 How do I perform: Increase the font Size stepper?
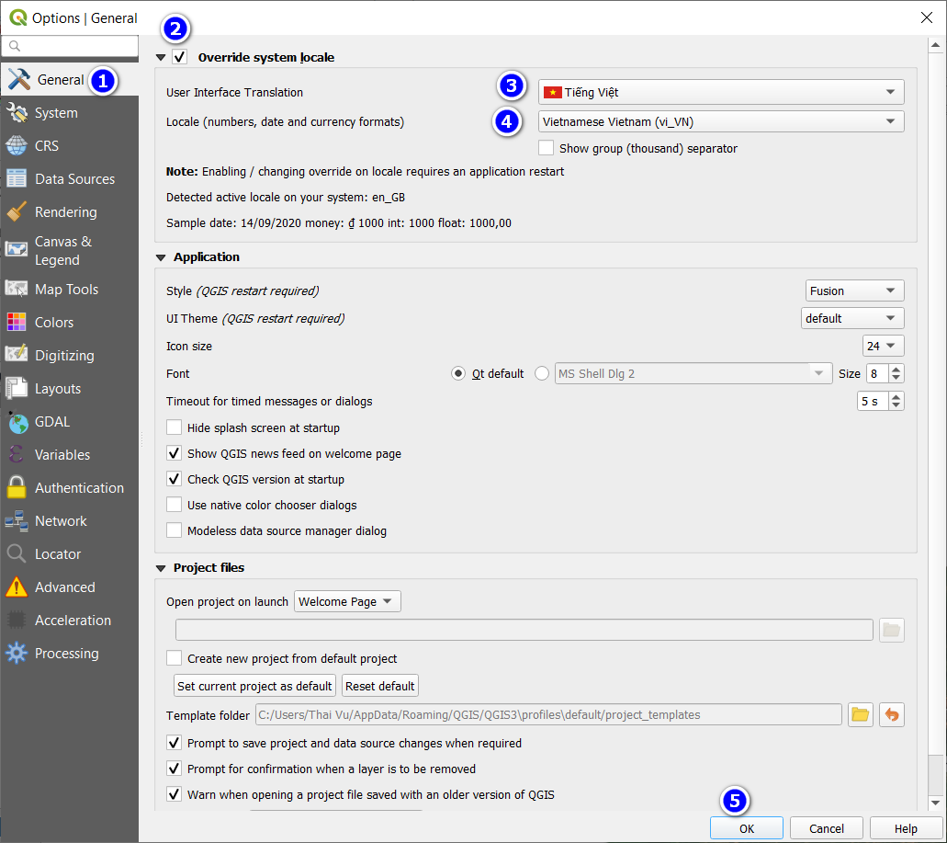point(896,369)
